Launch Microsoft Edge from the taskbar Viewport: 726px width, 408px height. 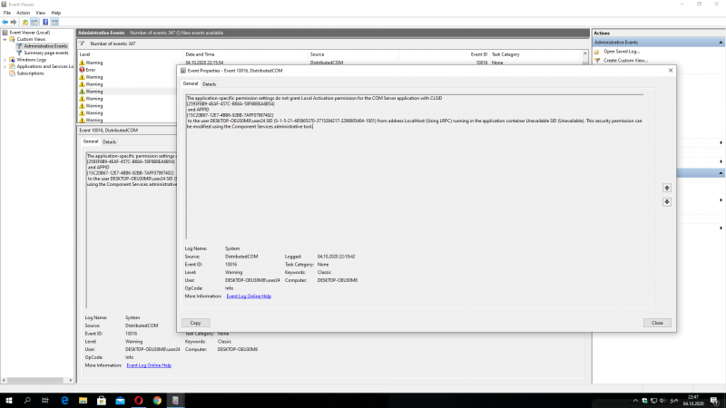(66, 399)
